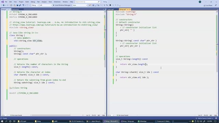219x123 pixels.
Task: Open the File menu
Action: coord(6,2)
